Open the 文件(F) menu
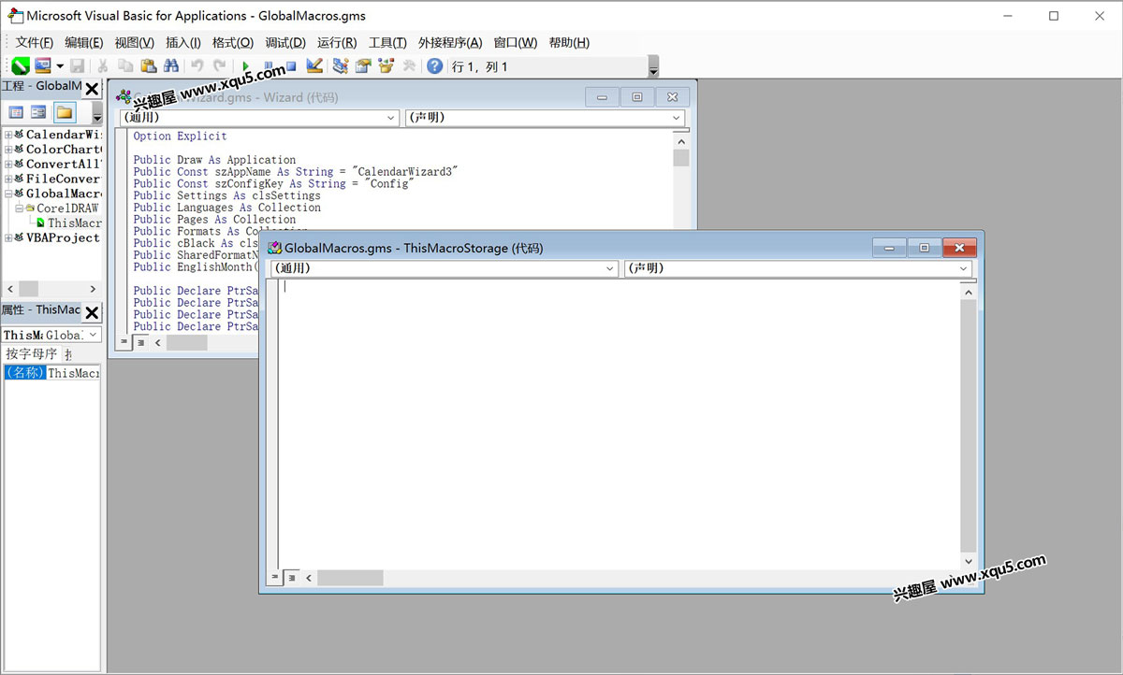Image resolution: width=1123 pixels, height=675 pixels. pos(34,42)
